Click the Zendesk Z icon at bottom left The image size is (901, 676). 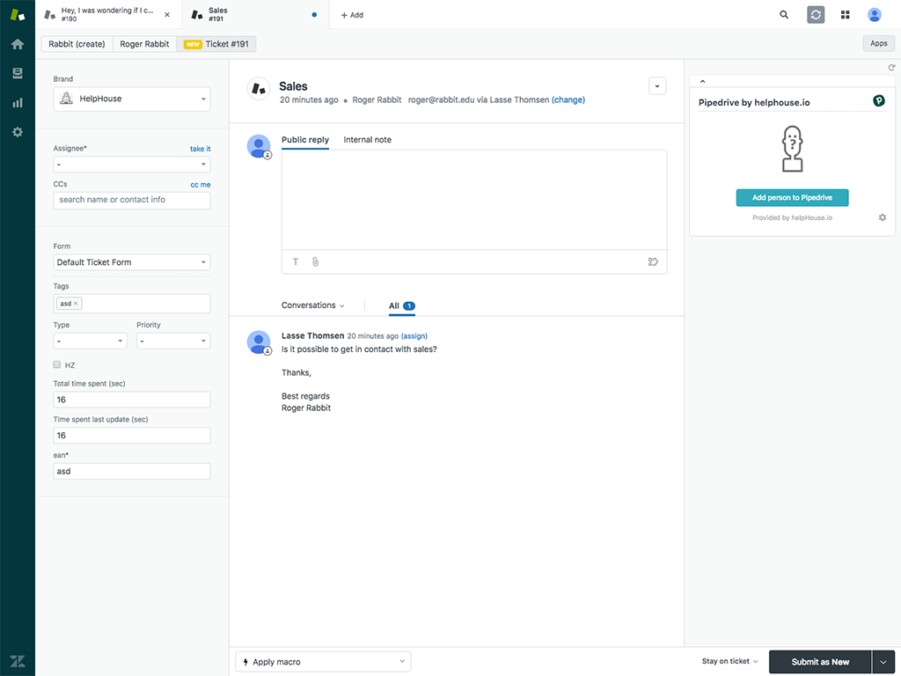18,661
